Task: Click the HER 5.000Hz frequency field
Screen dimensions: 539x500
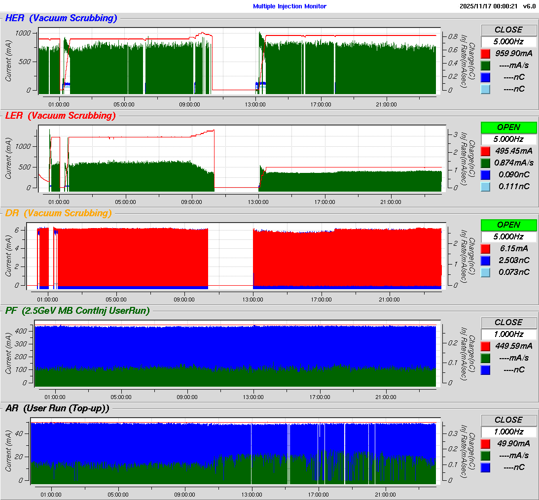Action: pyautogui.click(x=508, y=41)
